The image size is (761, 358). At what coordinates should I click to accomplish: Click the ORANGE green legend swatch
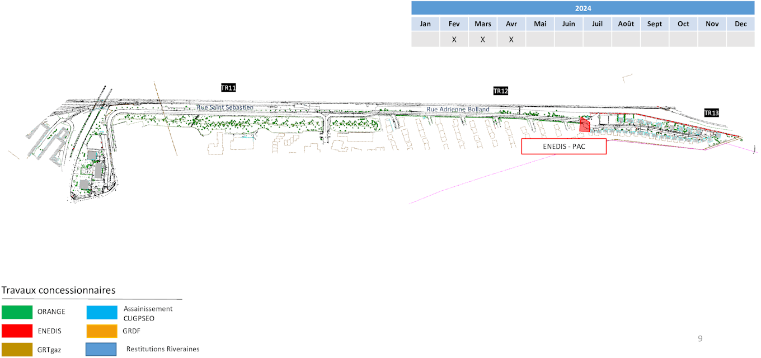(x=17, y=312)
